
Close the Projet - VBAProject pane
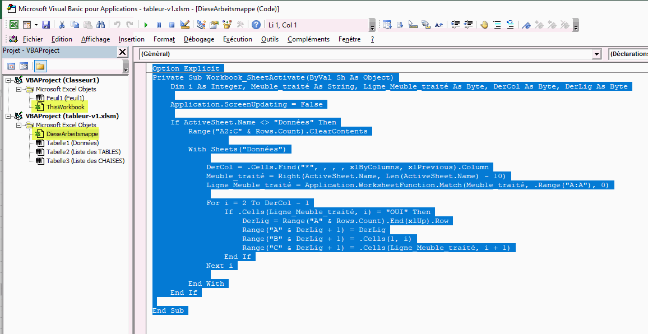tap(122, 52)
